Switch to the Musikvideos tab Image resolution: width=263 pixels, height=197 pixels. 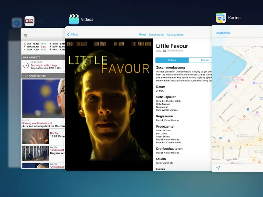[175, 35]
